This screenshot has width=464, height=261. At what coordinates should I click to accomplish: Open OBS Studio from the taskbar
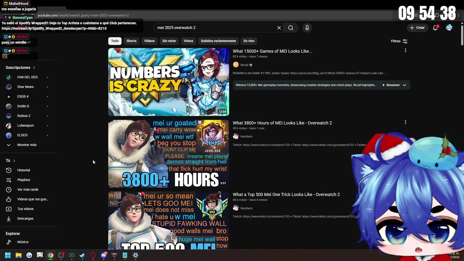[x=61, y=255]
